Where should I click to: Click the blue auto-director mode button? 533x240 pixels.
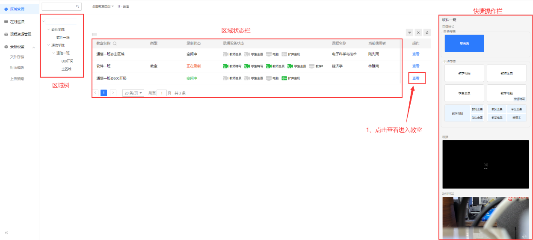click(x=464, y=43)
